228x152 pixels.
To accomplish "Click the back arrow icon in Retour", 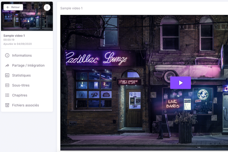I will tap(8, 7).
